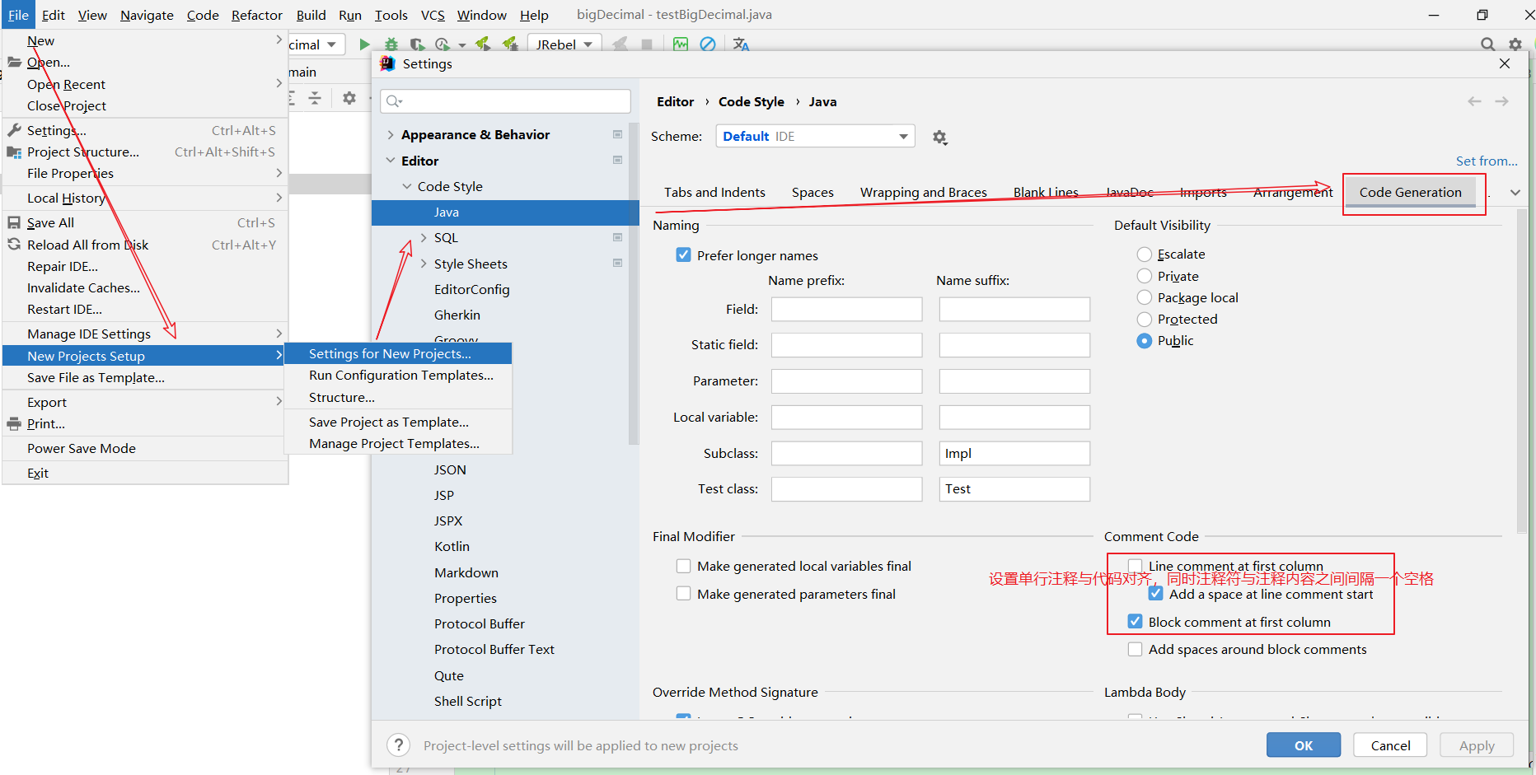
Task: Toggle Block comment at first column
Action: point(1135,622)
